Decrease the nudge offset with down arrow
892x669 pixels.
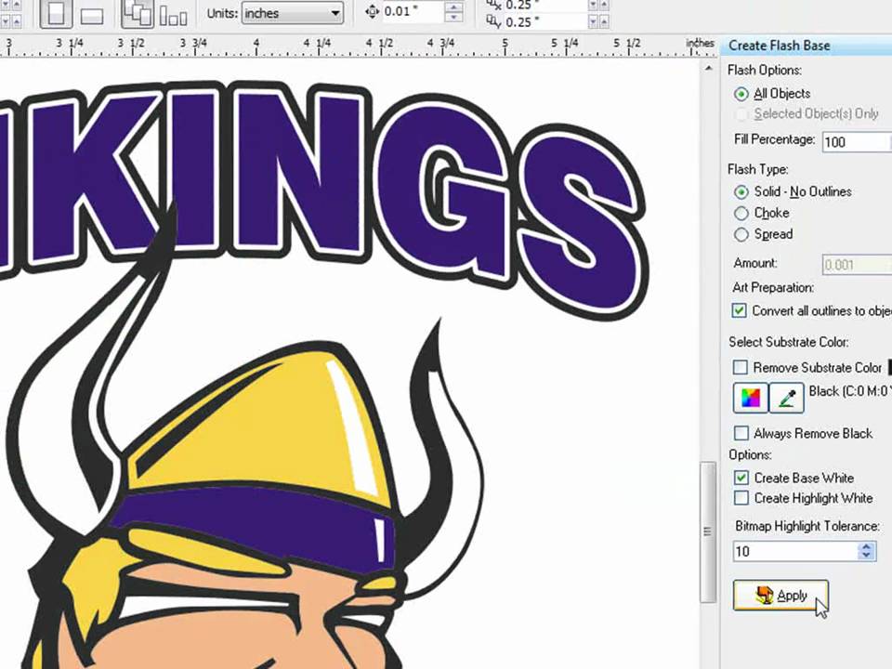(x=453, y=17)
